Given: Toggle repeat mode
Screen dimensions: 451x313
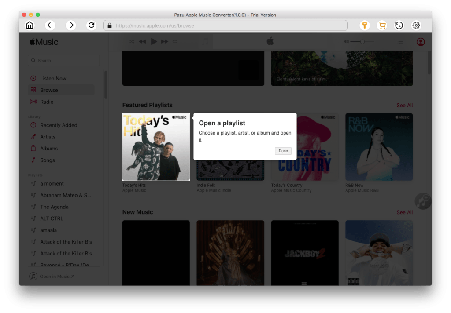Looking at the screenshot, I should [x=175, y=42].
